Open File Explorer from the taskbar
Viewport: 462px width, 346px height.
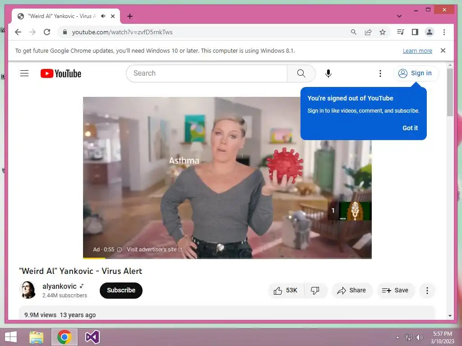[x=37, y=337]
